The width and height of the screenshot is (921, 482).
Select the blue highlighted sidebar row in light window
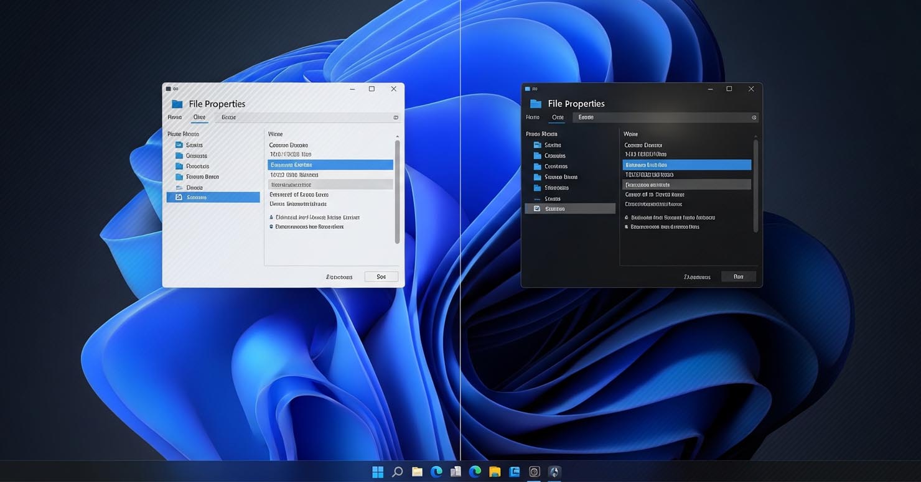click(213, 197)
